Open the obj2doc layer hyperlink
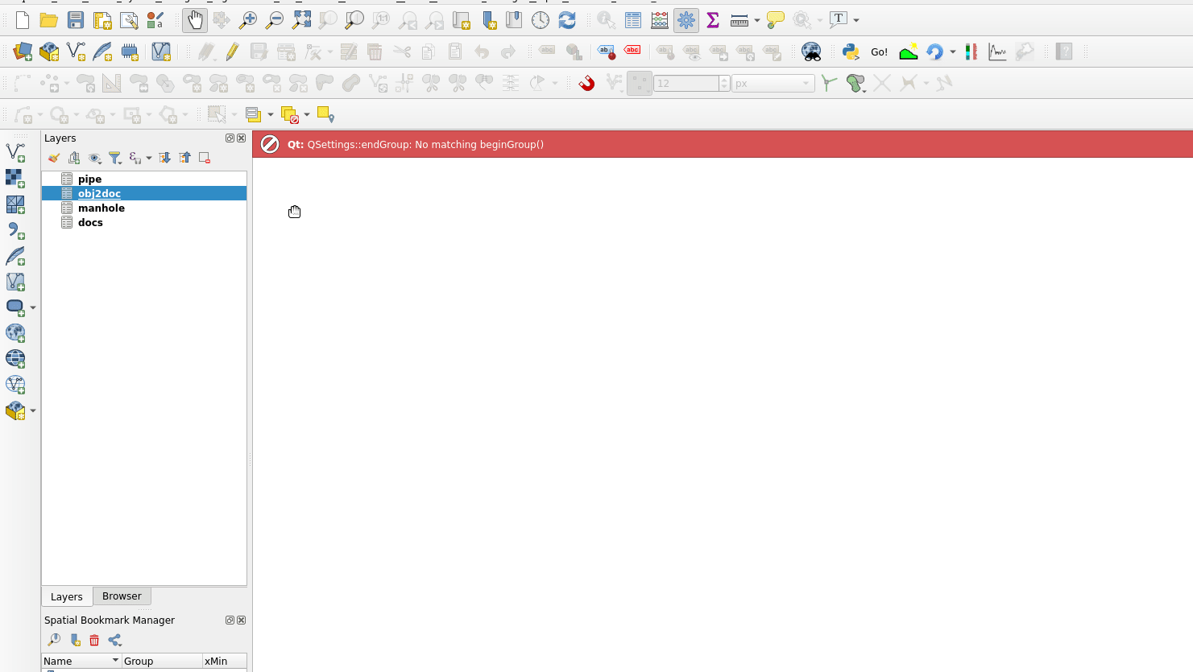The image size is (1193, 672). point(99,193)
